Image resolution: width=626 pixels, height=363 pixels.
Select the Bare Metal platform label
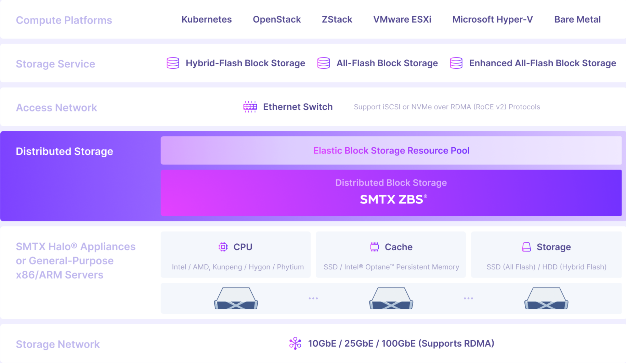[577, 19]
